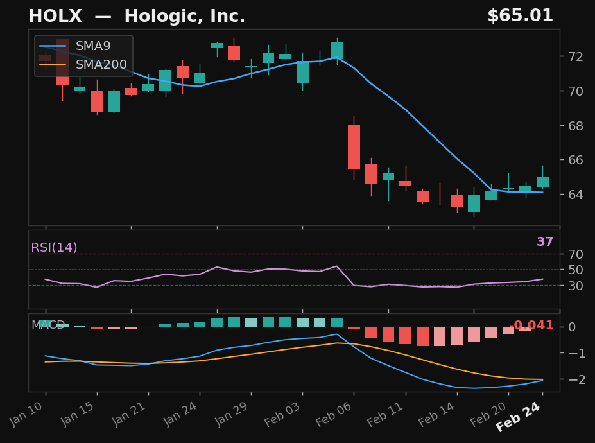Click the RSI(14) panel label
The width and height of the screenshot is (595, 443).
[54, 248]
